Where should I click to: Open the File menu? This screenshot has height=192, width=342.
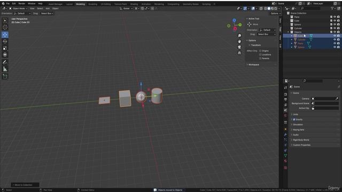point(8,4)
